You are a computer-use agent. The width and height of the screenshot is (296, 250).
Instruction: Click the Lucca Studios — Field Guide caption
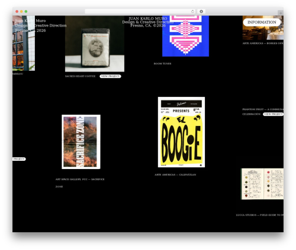pyautogui.click(x=260, y=215)
